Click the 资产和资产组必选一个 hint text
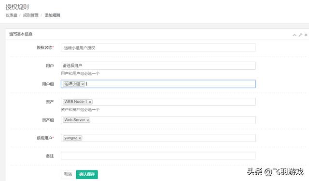The height and width of the screenshot is (181, 309). [x=80, y=110]
